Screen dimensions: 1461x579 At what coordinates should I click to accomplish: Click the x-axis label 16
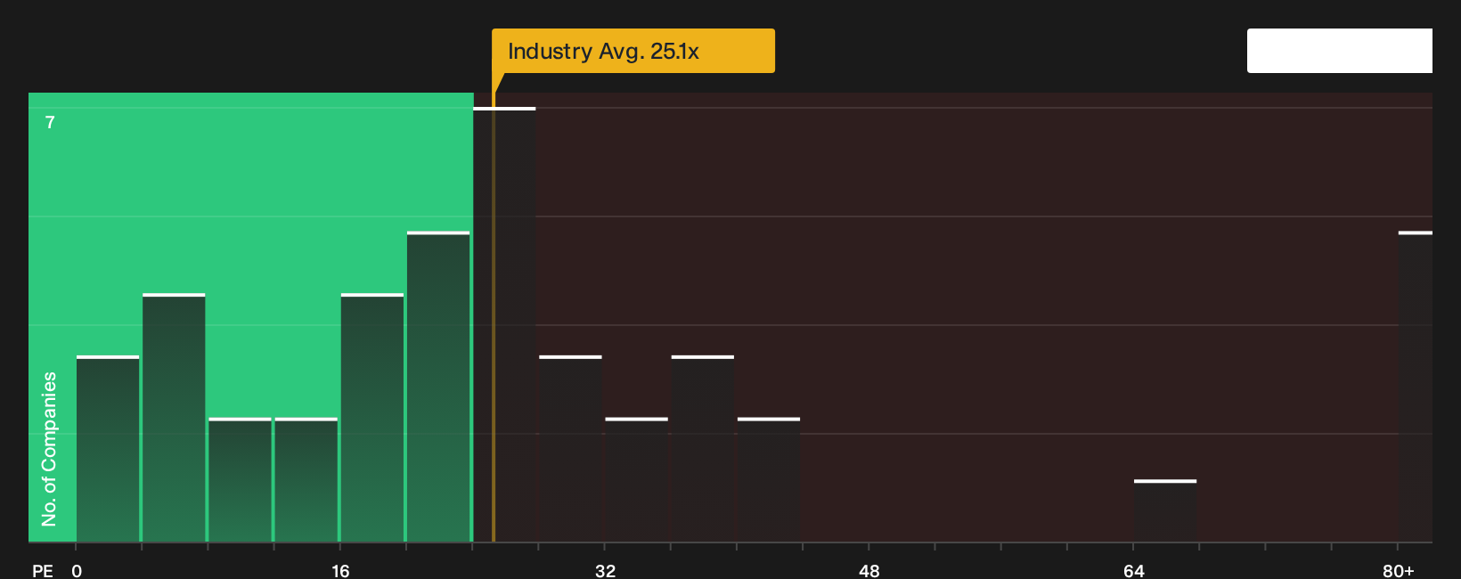[x=340, y=570]
